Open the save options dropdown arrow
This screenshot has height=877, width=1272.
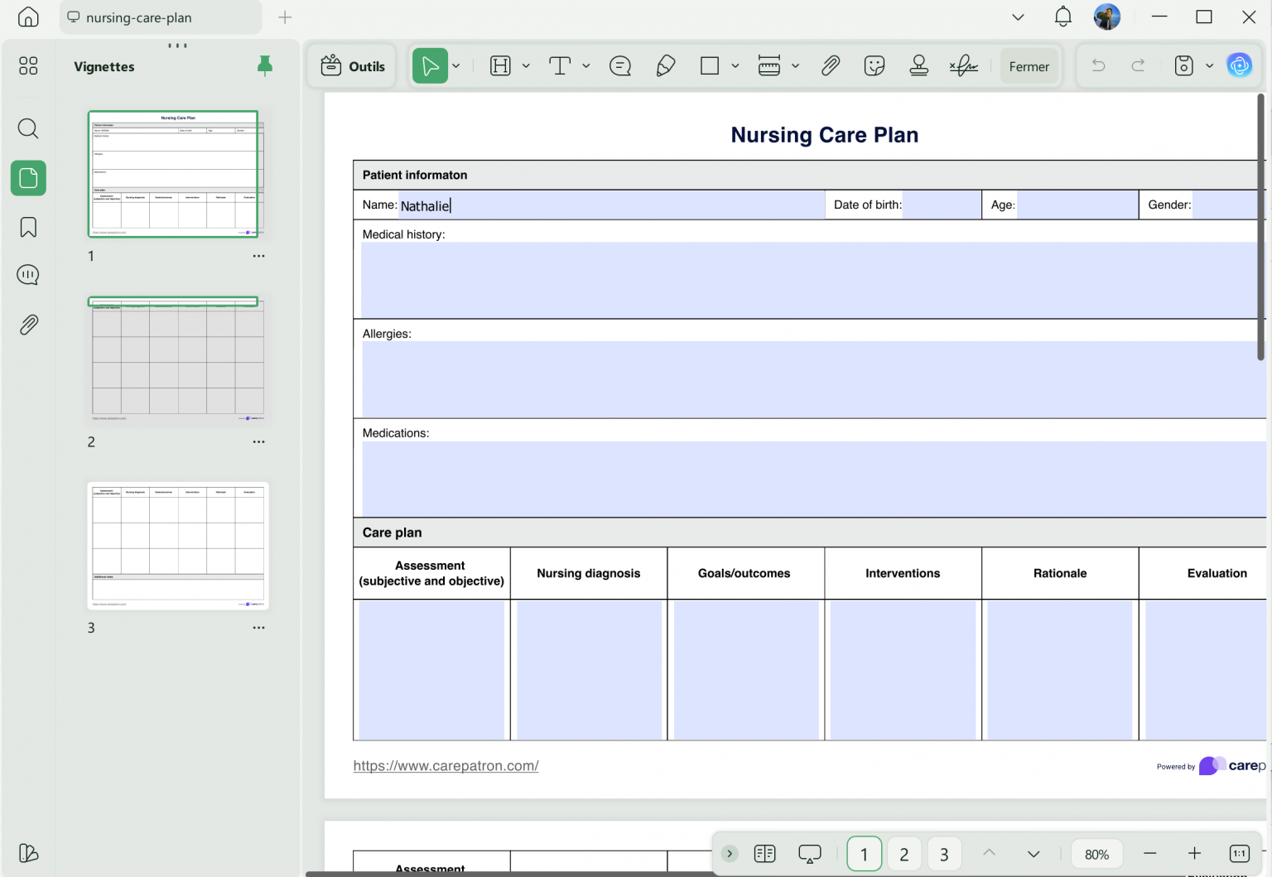coord(1209,66)
